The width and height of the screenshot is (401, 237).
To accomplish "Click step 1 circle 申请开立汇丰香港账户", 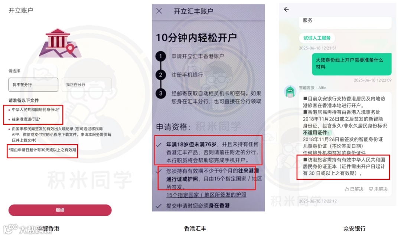I will [161, 56].
